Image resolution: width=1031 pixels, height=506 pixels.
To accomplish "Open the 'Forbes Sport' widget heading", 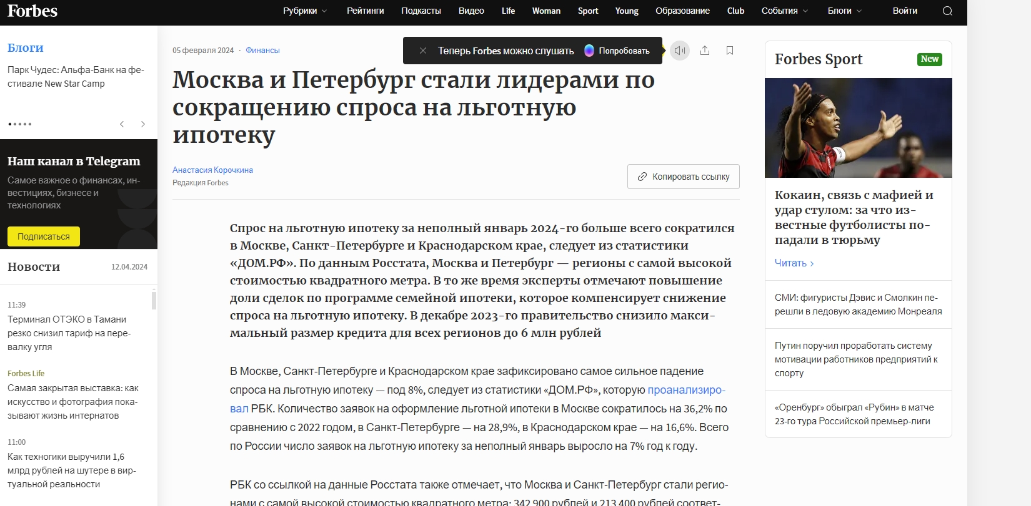I will point(819,59).
